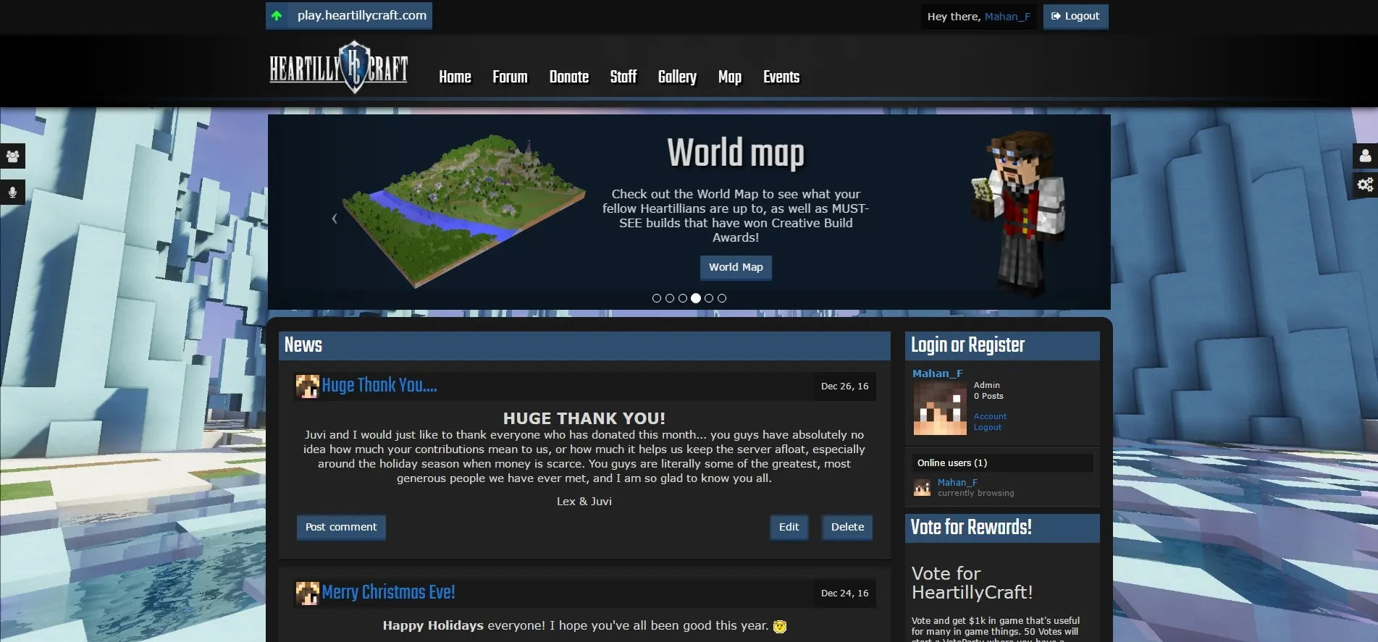
Task: Open the Staff menu item
Action: click(623, 77)
